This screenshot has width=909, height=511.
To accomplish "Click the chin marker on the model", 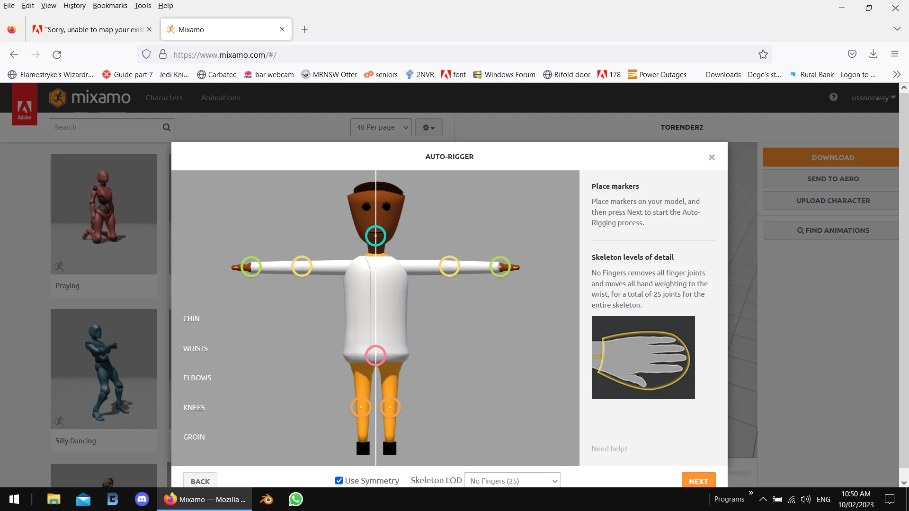I will click(x=375, y=236).
